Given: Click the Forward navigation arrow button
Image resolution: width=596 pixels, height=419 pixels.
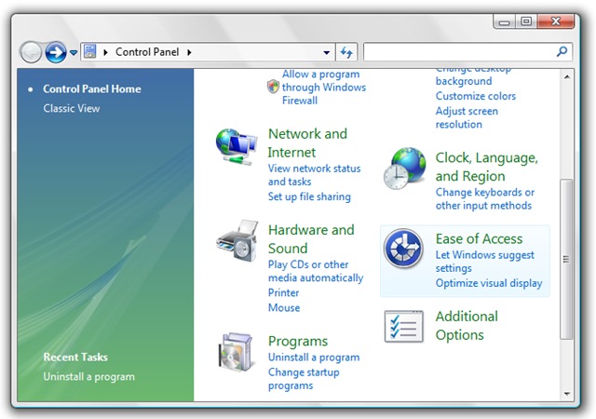Looking at the screenshot, I should pos(56,52).
